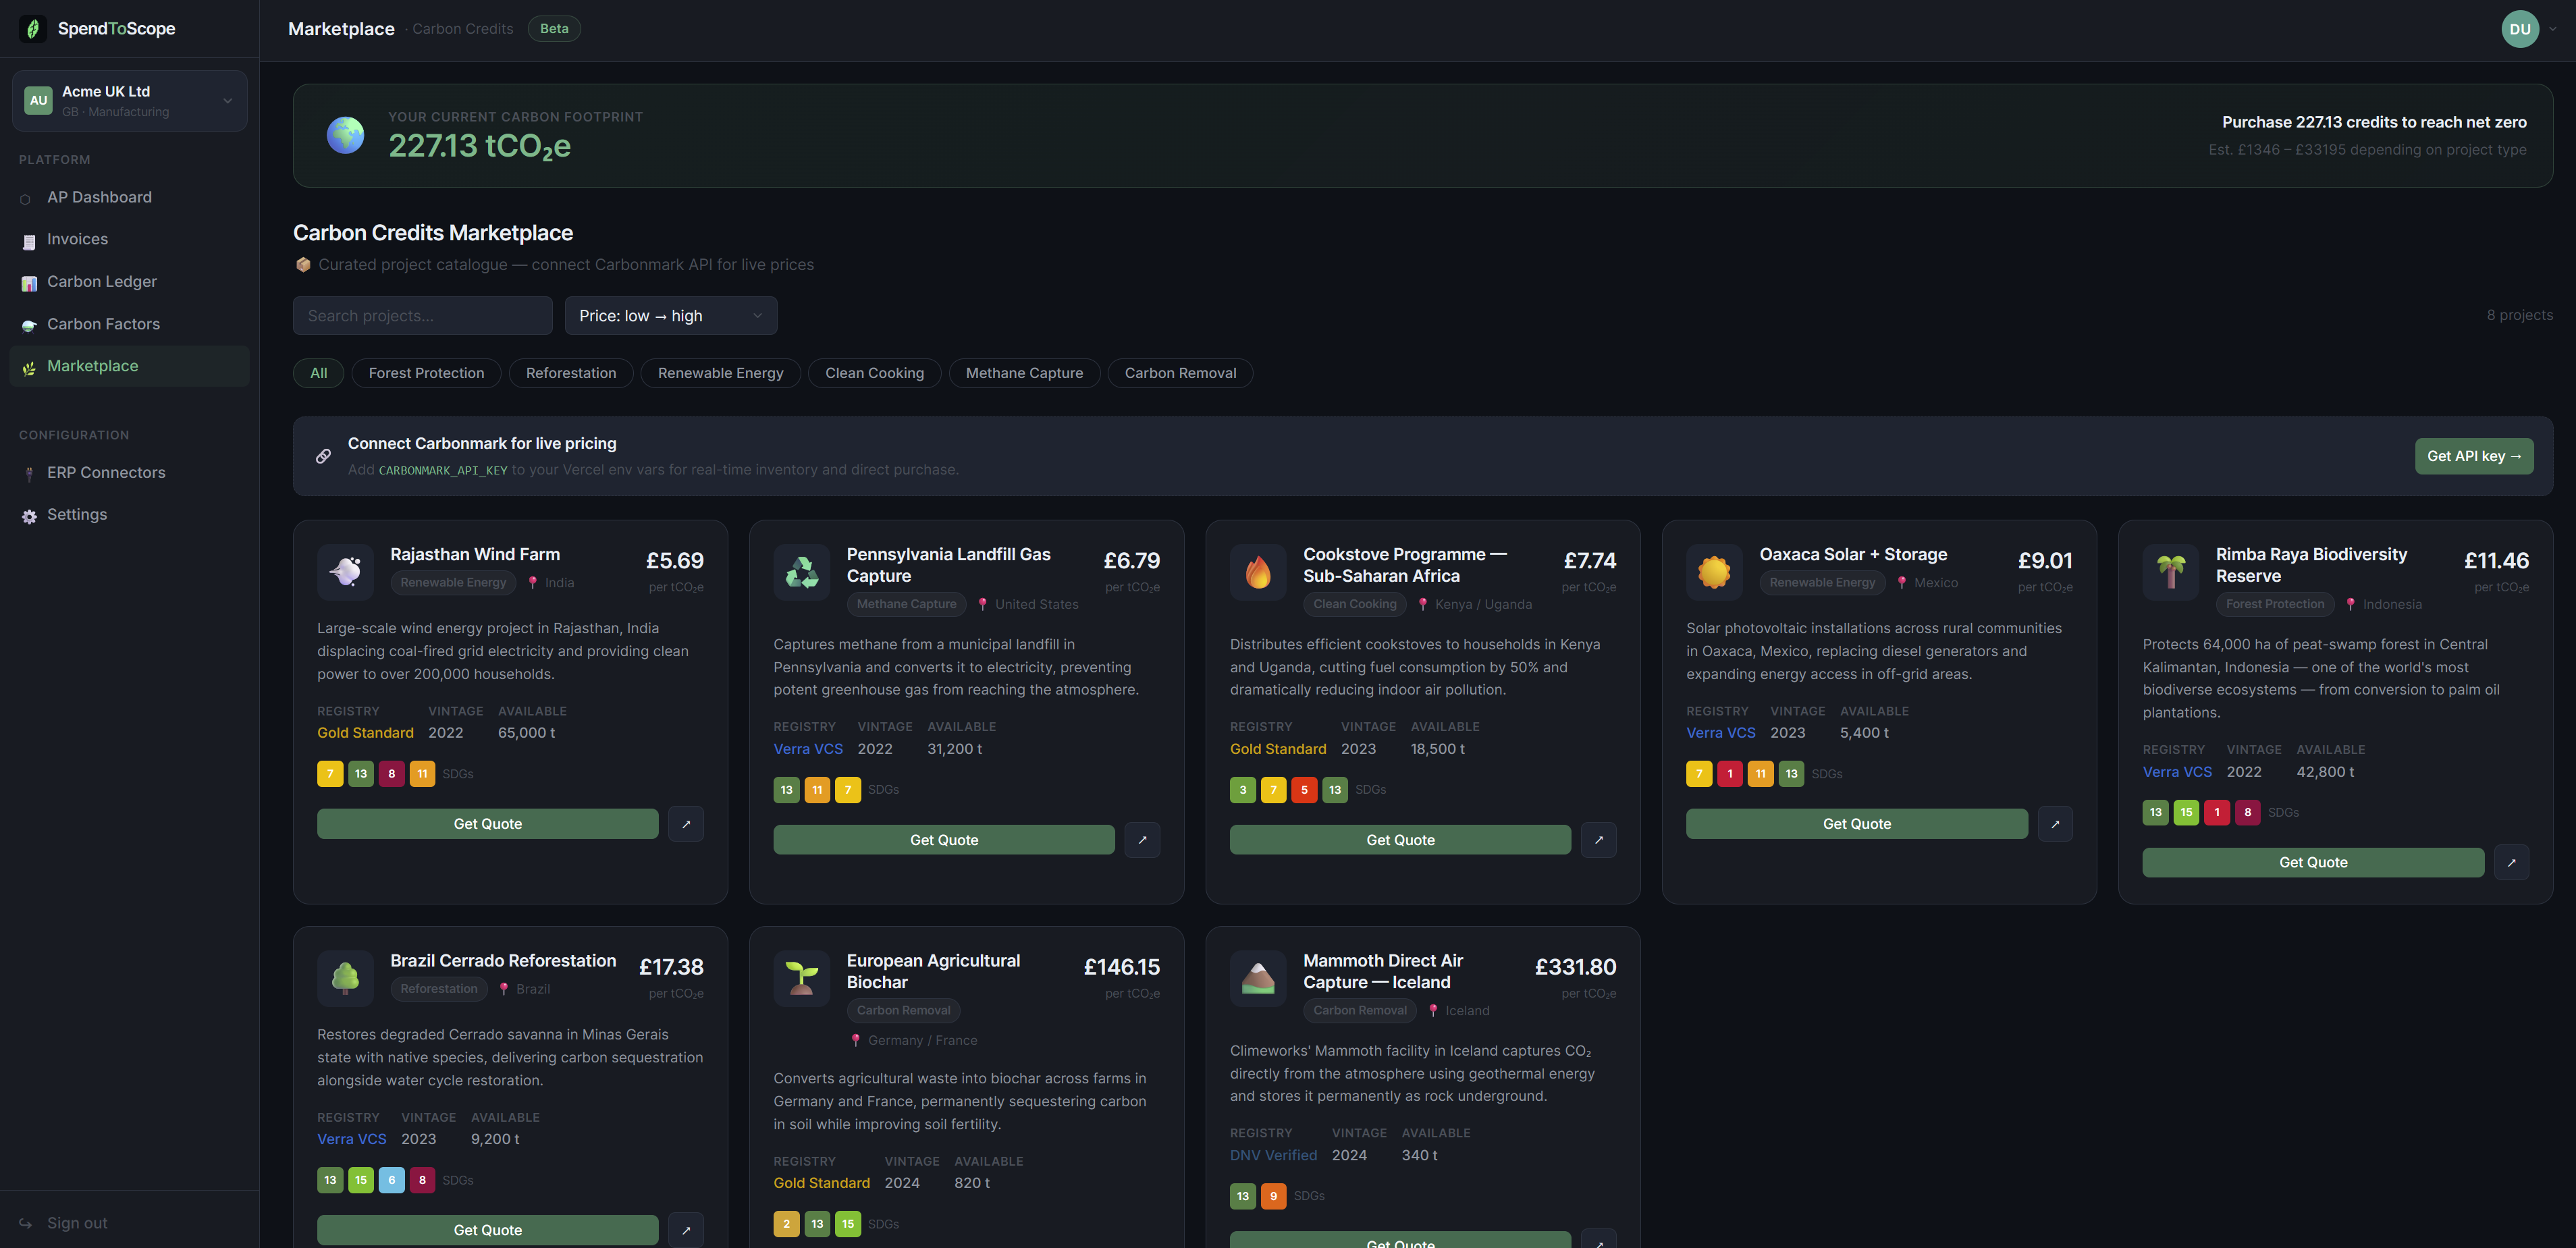Click the red SDG 5 badge on Cookstove card

pos(1304,790)
